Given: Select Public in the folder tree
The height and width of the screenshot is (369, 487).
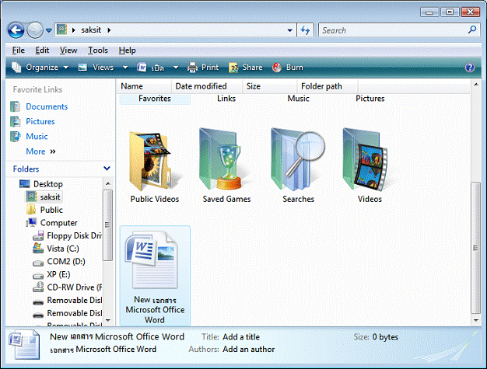Looking at the screenshot, I should click(x=51, y=210).
